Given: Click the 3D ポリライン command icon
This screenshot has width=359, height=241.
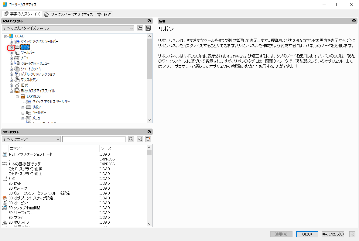Looking at the screenshot, I should point(5,222).
